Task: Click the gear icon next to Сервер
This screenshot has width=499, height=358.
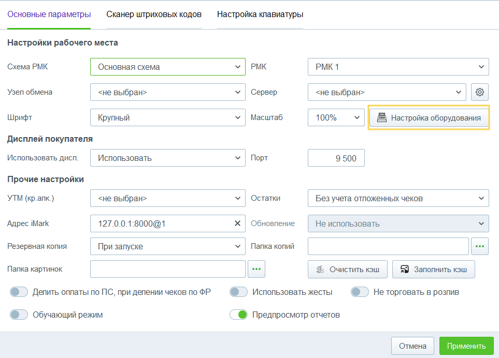Action: (x=480, y=92)
